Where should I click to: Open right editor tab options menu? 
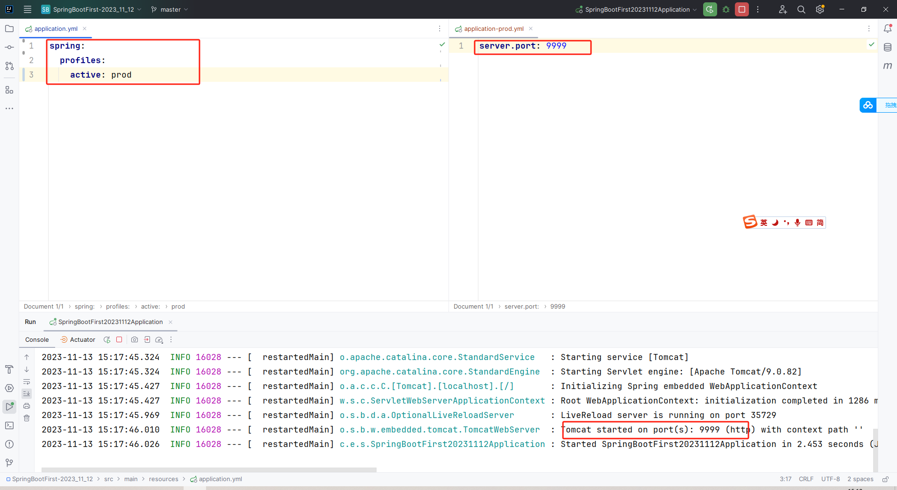pyautogui.click(x=869, y=29)
